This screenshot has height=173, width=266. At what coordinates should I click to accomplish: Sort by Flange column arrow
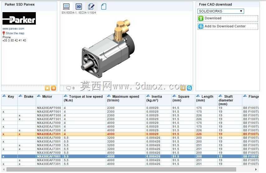click(x=245, y=96)
